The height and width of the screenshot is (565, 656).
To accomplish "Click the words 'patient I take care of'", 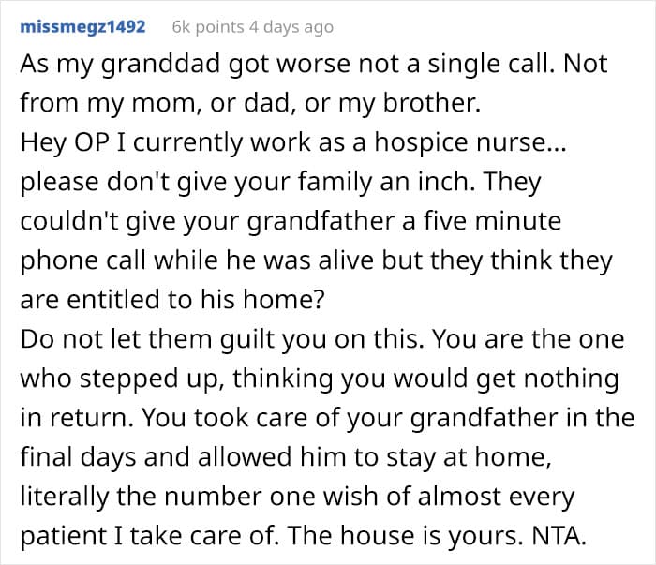I will (x=149, y=536).
